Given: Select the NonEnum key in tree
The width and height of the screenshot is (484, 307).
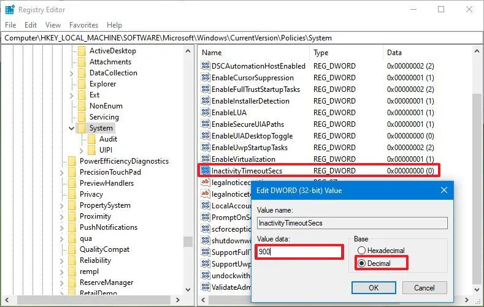Looking at the screenshot, I should point(106,106).
